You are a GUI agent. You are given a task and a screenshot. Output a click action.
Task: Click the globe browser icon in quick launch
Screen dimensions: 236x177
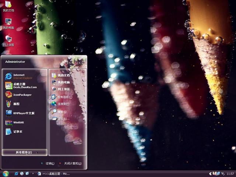pyautogui.click(x=22, y=174)
